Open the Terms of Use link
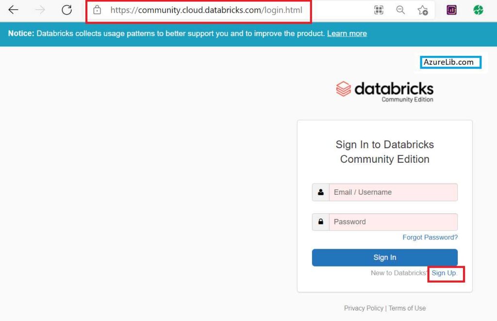This screenshot has height=321, width=497. [407, 308]
